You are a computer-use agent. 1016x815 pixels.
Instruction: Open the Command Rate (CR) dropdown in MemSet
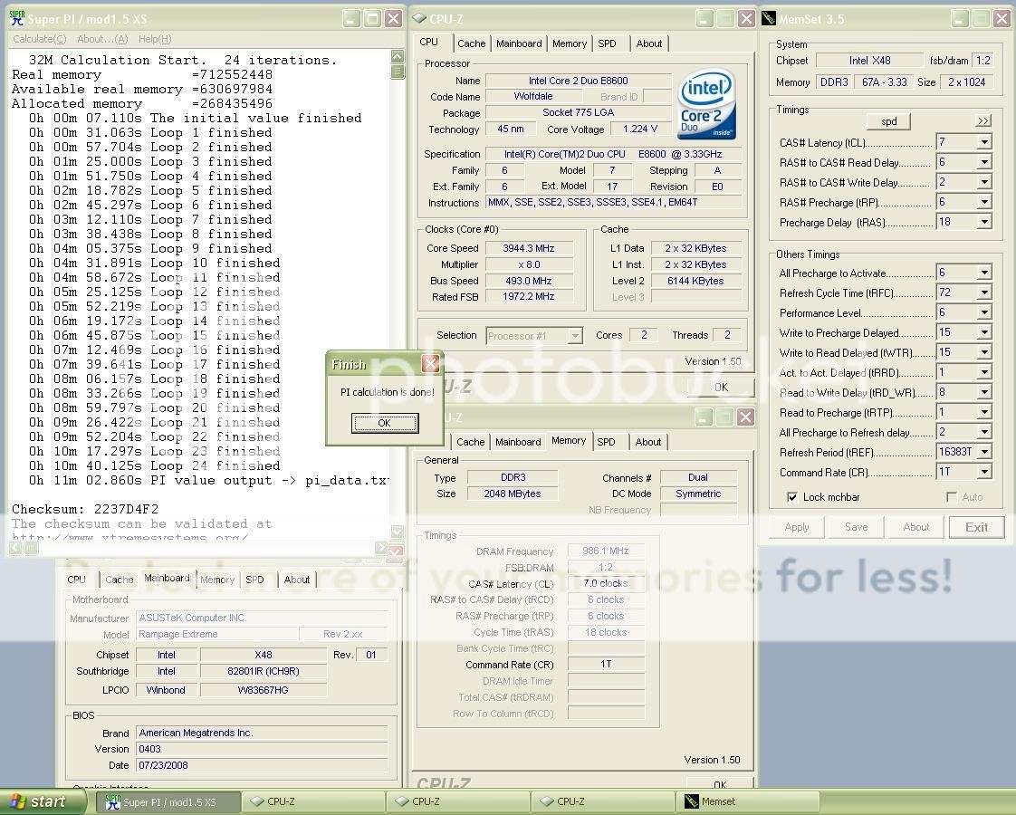(985, 472)
